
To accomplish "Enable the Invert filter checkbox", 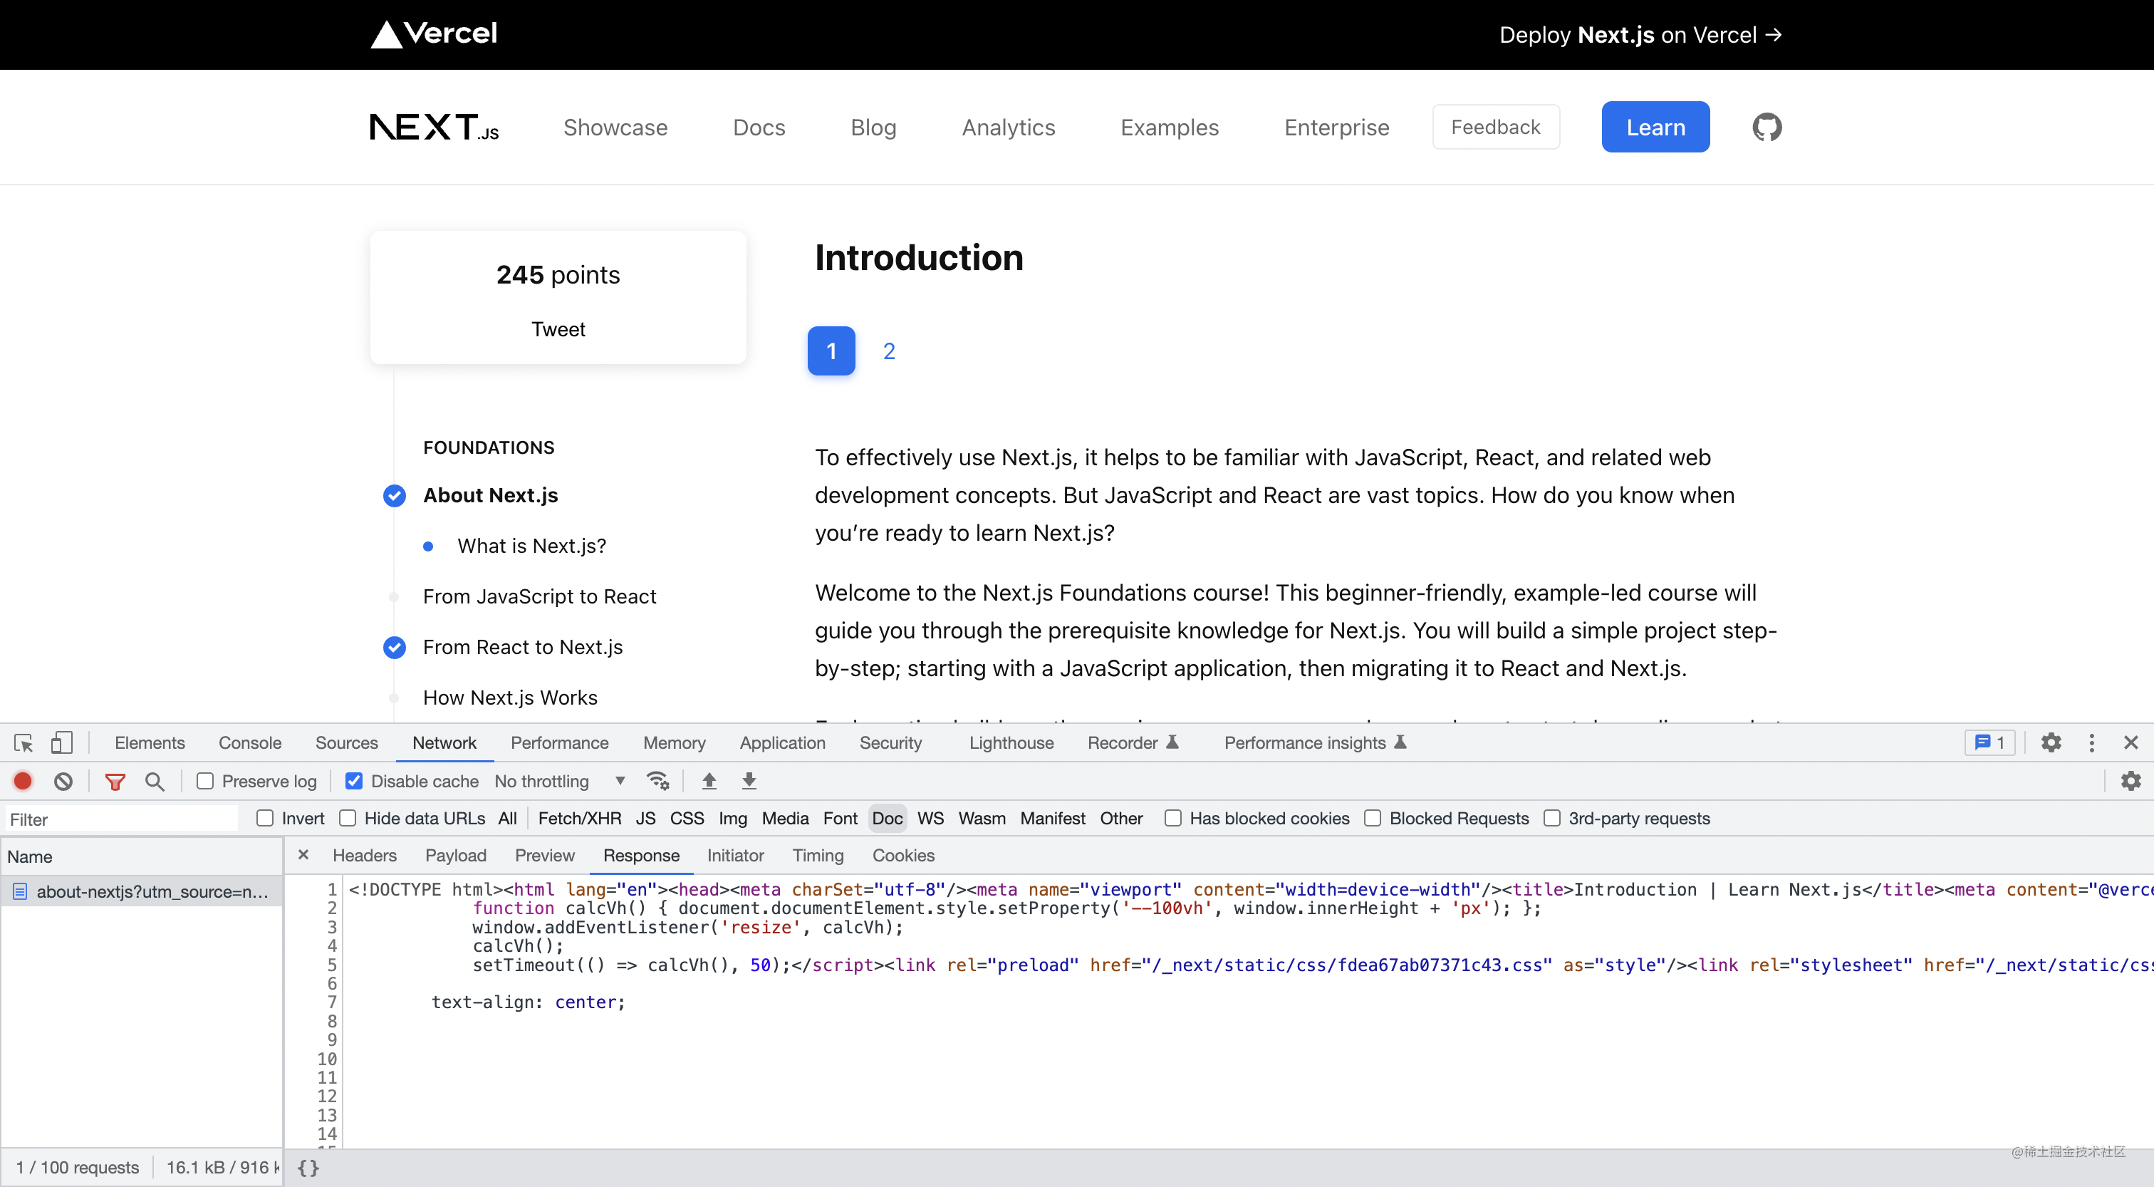I will 265,818.
